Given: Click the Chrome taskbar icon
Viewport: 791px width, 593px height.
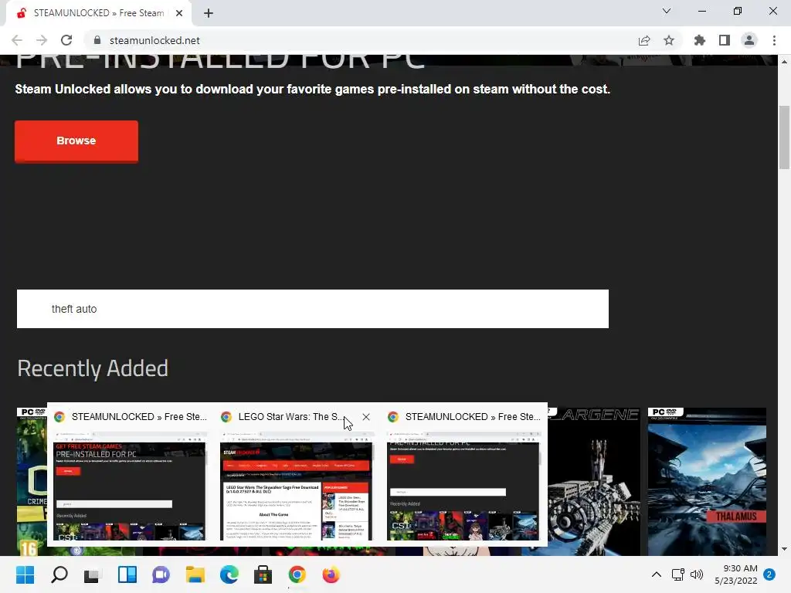Looking at the screenshot, I should coord(297,574).
